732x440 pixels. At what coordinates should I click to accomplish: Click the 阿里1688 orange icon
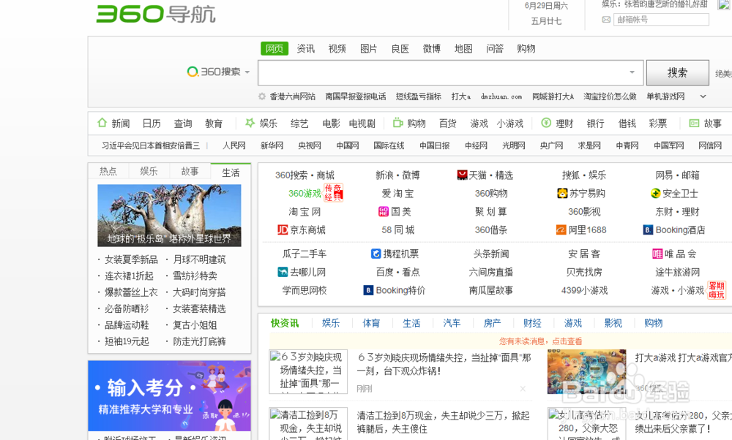coord(561,230)
